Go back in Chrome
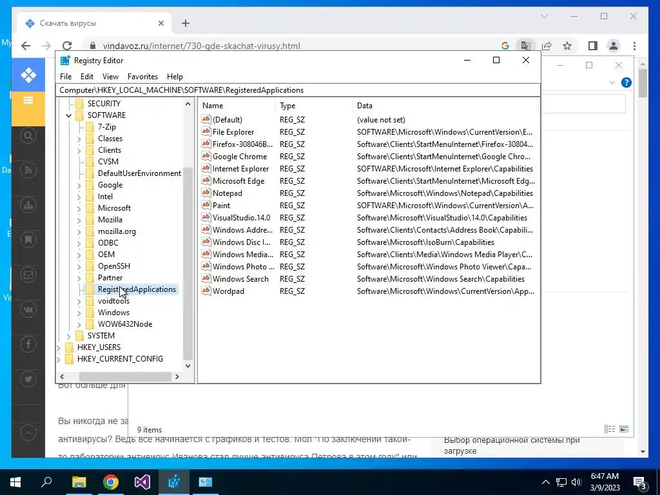The width and height of the screenshot is (660, 495). (26, 46)
